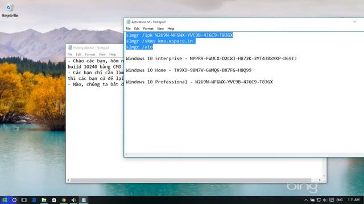Click the 'slmgr /ato' line
364x204 pixels.
(x=139, y=47)
